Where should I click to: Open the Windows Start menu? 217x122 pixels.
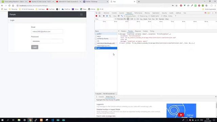click(2, 120)
